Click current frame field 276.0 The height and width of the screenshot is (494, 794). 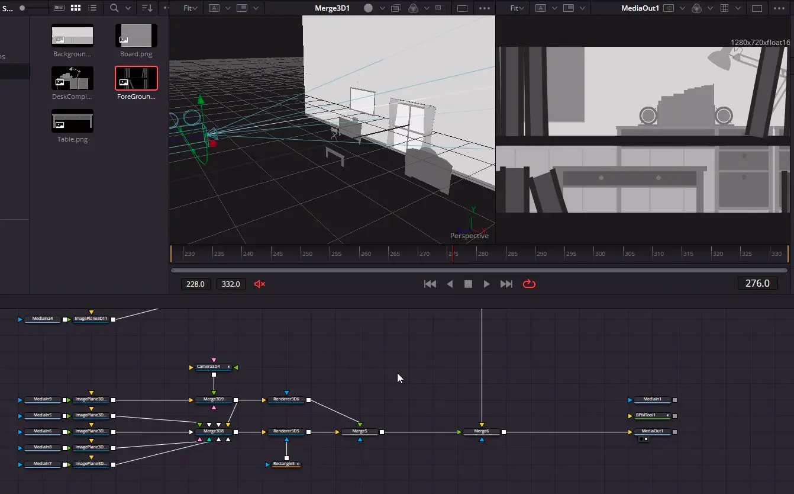[757, 283]
